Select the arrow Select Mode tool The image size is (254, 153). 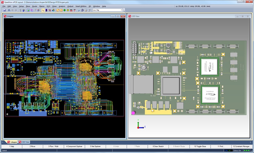tap(43, 10)
